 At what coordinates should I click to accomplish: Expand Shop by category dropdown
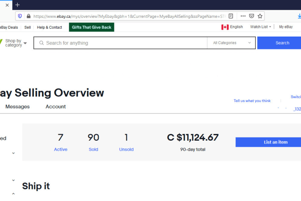pos(16,43)
